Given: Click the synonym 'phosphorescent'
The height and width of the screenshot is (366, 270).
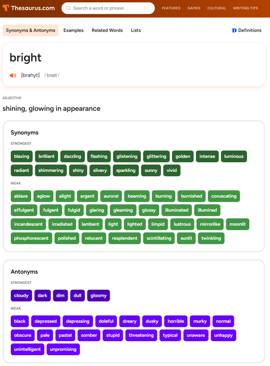Looking at the screenshot, I should pyautogui.click(x=31, y=238).
